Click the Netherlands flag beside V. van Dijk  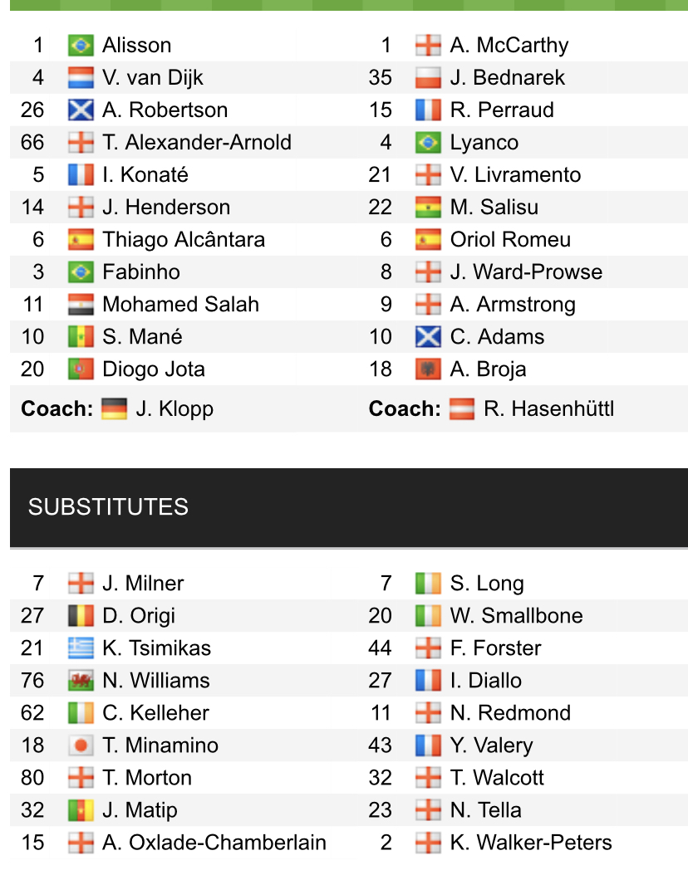pos(81,77)
